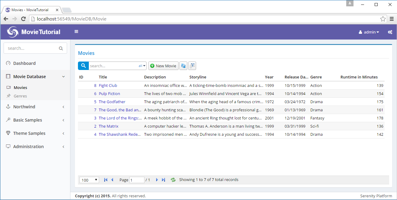The image size is (397, 200).
Task: Open the 'all' search field dropdown
Action: 142,66
